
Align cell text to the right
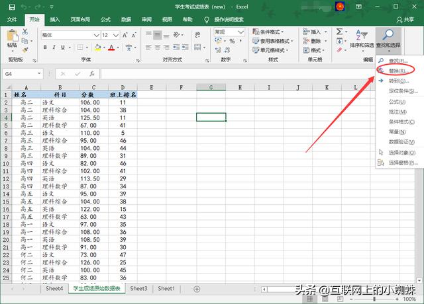click(x=166, y=48)
